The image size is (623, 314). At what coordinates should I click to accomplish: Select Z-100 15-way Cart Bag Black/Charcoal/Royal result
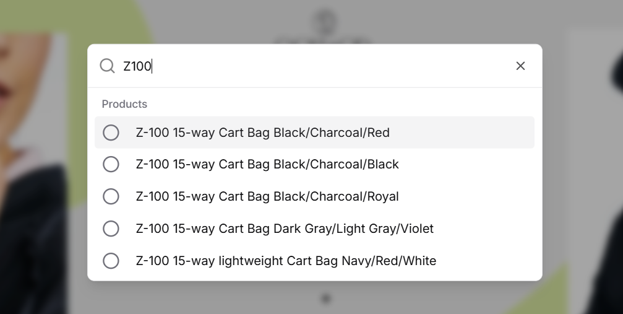267,196
